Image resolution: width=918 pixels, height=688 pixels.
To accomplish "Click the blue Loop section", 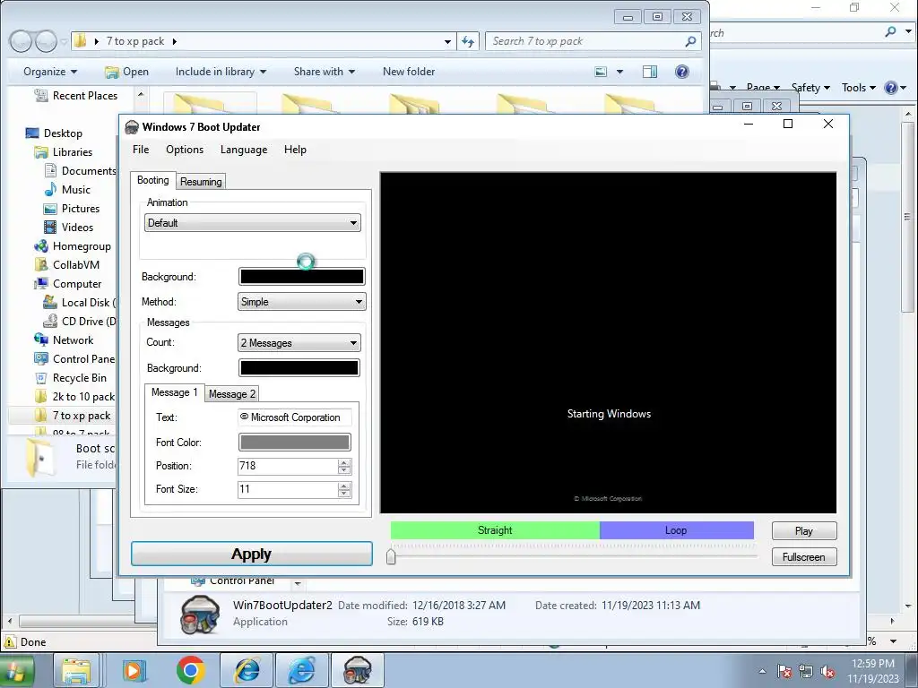I will coord(676,530).
